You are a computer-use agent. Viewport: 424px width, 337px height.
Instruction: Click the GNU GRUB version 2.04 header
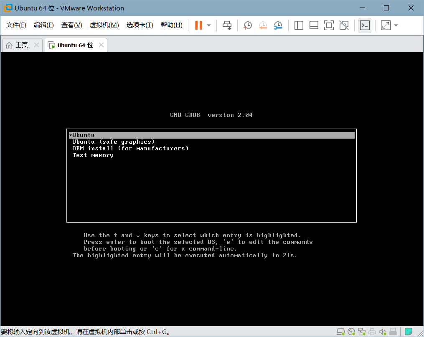tap(211, 115)
